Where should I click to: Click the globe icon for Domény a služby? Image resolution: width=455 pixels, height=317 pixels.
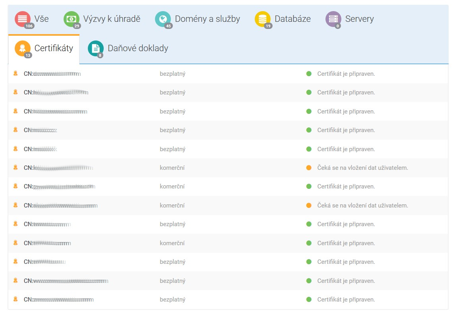[x=163, y=19]
